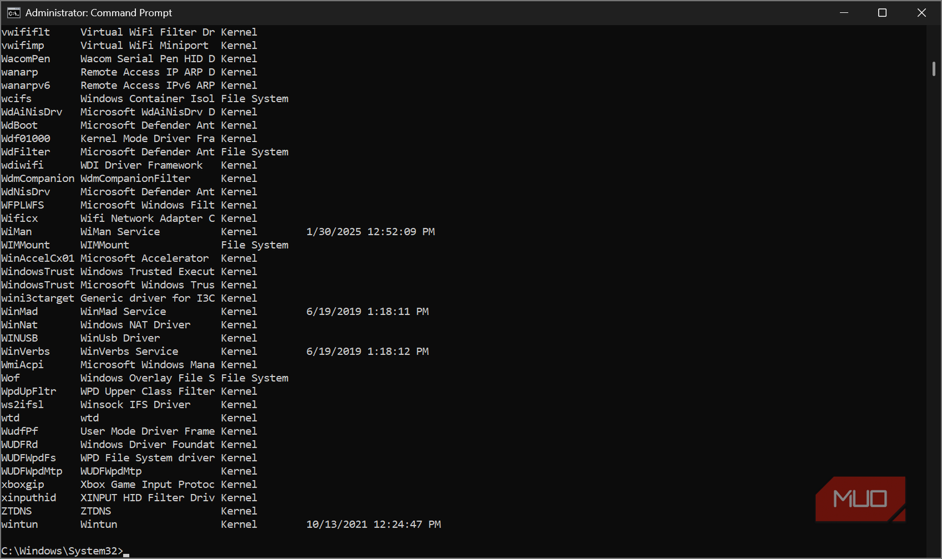Select the WpdUpFltr module name
The image size is (942, 559).
29,392
